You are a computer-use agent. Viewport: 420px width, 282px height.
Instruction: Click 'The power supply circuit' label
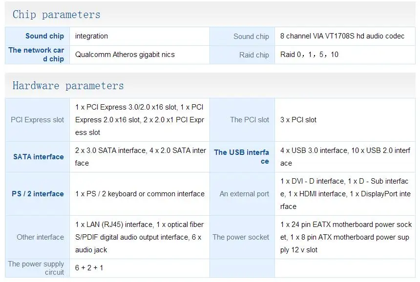tap(36, 268)
